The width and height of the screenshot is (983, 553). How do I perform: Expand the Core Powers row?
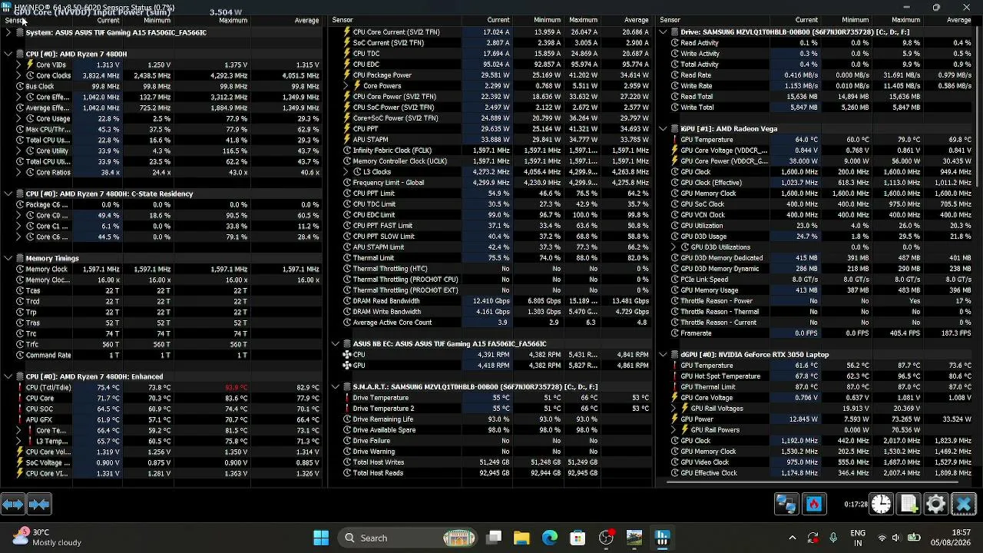[346, 86]
